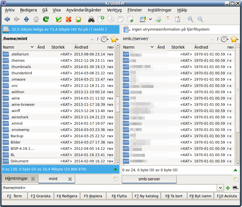
Task: Close the Hämtningar tab
Action: click(33, 179)
